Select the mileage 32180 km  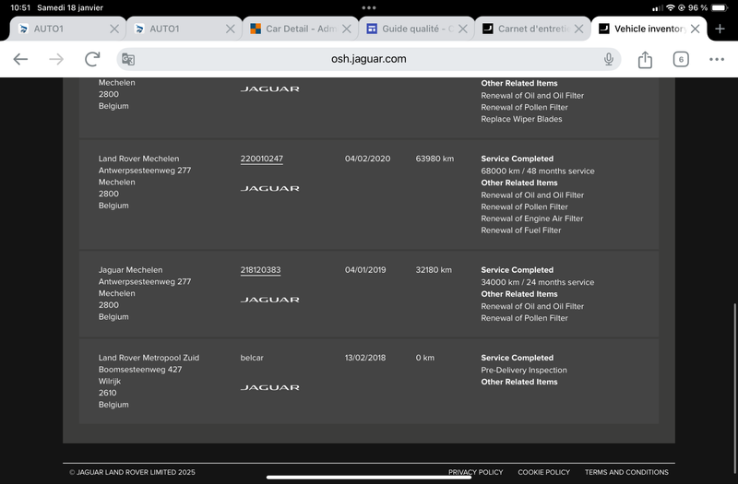click(434, 270)
